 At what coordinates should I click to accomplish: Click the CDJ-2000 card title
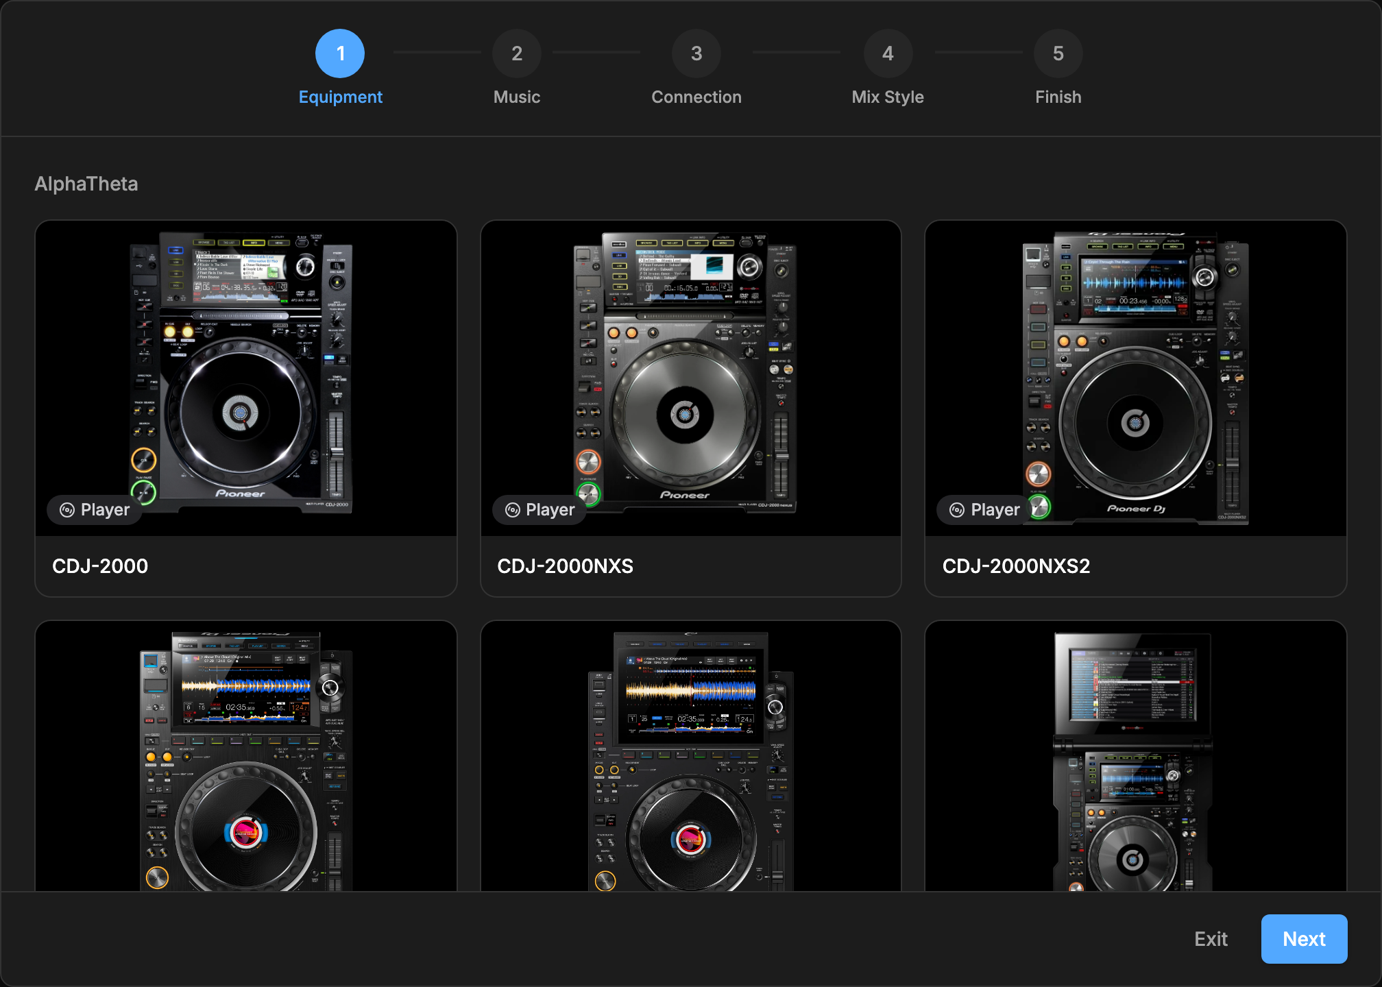pyautogui.click(x=100, y=566)
